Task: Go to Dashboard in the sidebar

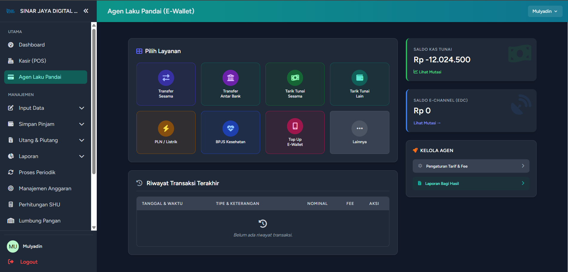Action: pyautogui.click(x=32, y=45)
